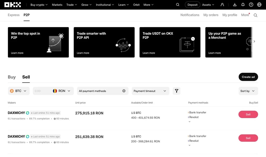Viewport: 266px width, 157px height.
Task: Click the All payment methods field
Action: (103, 91)
